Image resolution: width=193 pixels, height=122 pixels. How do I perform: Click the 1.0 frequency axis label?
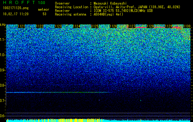click(3, 55)
